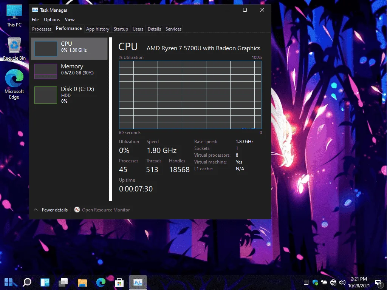387x290 pixels.
Task: Click the Base speed 1.80 GHz value
Action: (x=245, y=142)
